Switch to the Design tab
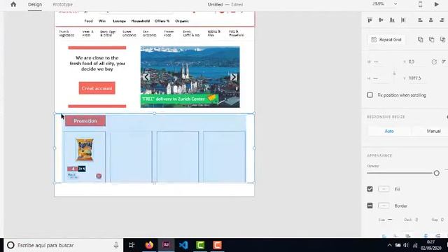The height and width of the screenshot is (252, 448). [35, 4]
